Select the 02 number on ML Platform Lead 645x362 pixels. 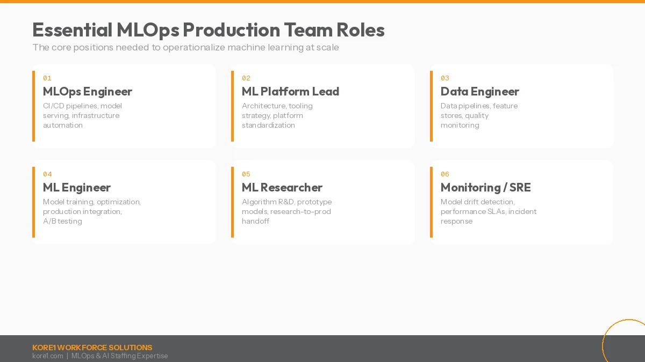[x=246, y=78]
